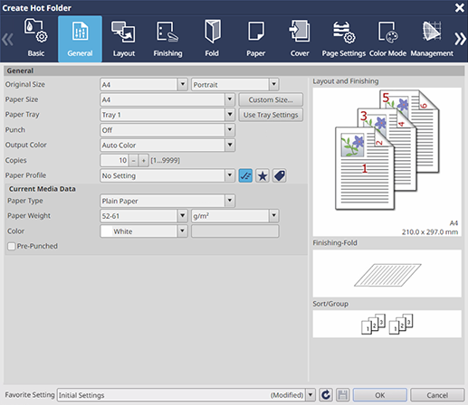Click the Custom Size button
468x405 pixels.
pos(271,99)
